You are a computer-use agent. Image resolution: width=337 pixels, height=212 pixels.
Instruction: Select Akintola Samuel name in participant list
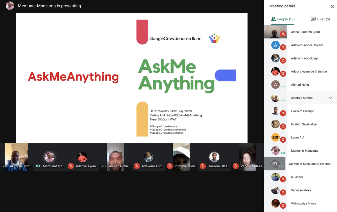coord(302,98)
